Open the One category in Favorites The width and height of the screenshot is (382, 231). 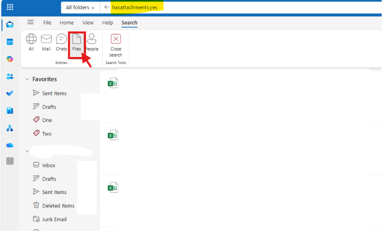43,120
